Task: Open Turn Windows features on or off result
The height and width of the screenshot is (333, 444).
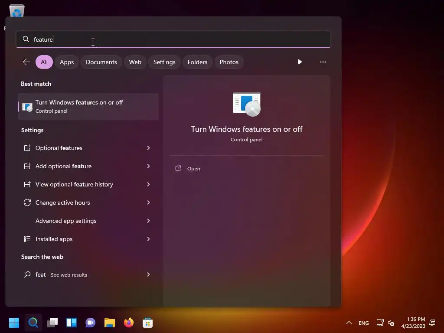Action: click(x=88, y=107)
